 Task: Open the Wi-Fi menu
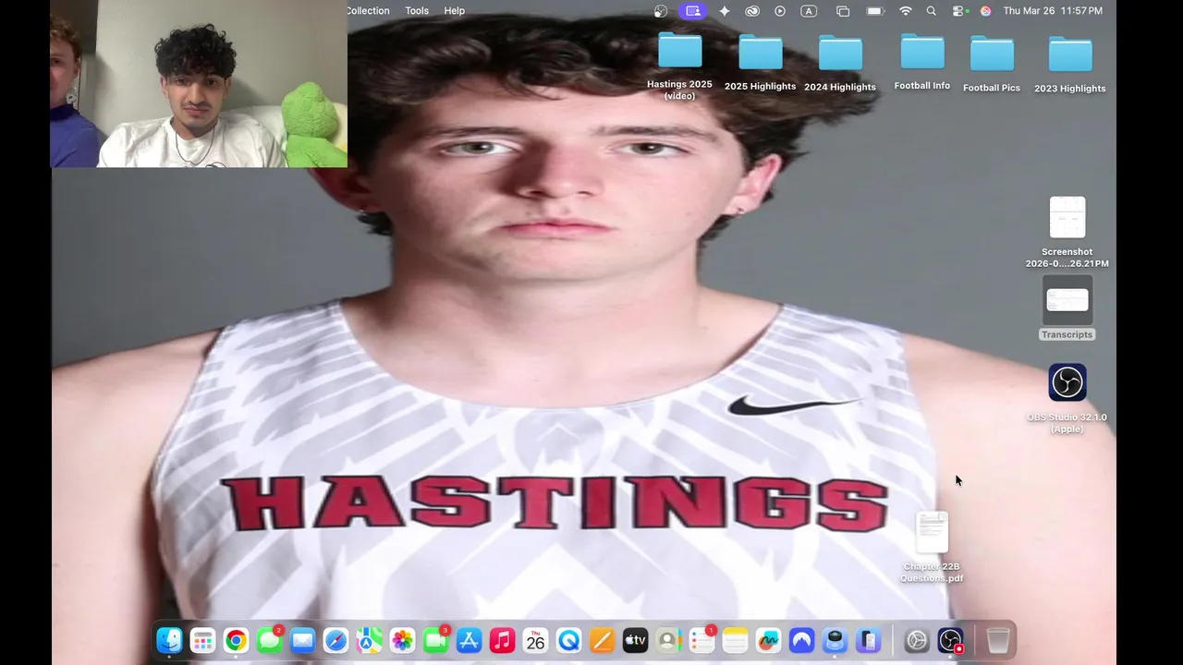click(x=906, y=11)
